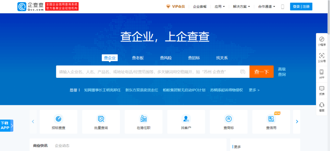
Task: Select the 查老板 search tab
Action: pos(137,58)
